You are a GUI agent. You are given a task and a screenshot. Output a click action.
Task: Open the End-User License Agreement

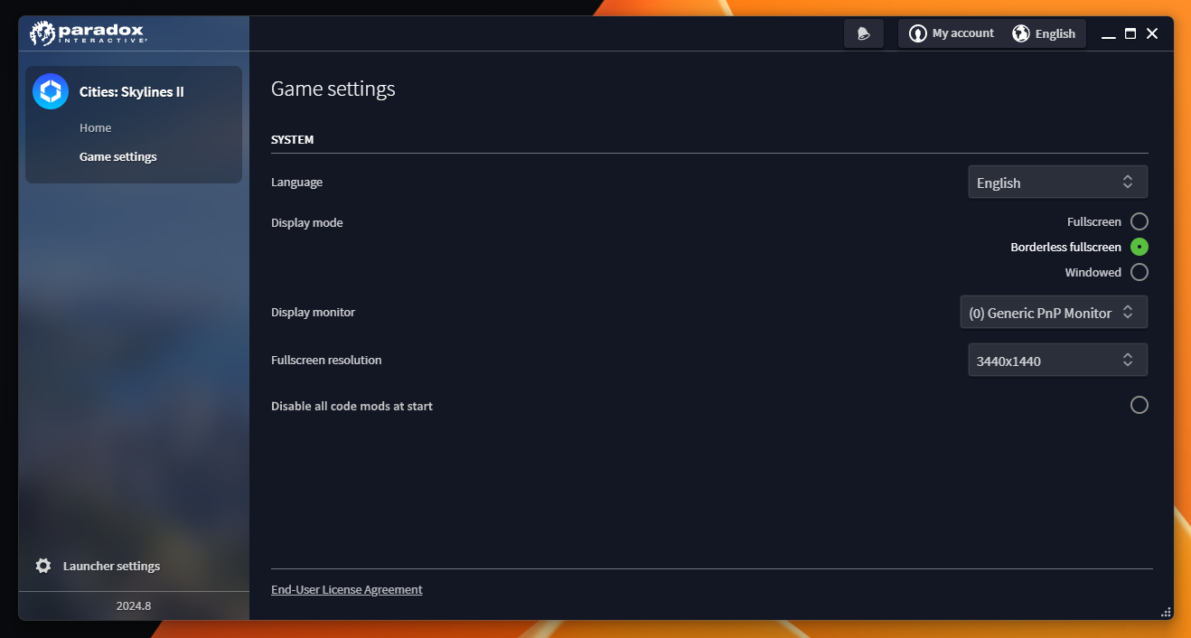[x=346, y=588]
